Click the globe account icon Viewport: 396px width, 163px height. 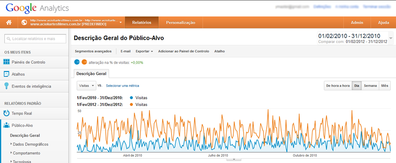point(24,22)
